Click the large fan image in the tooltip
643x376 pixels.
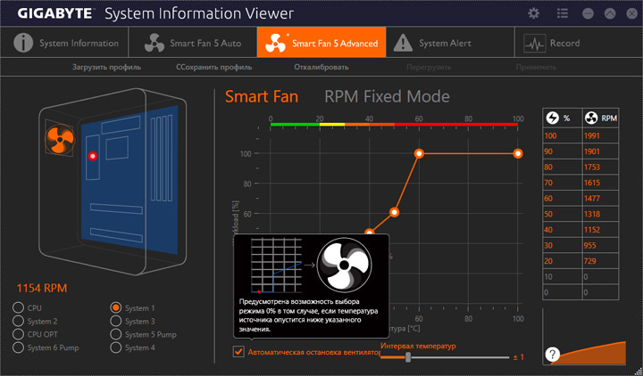pyautogui.click(x=345, y=265)
